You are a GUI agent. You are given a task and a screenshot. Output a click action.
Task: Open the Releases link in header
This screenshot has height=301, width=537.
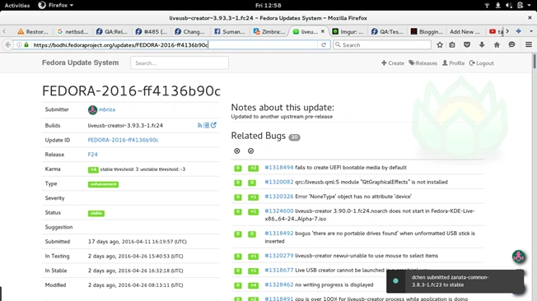pyautogui.click(x=423, y=63)
